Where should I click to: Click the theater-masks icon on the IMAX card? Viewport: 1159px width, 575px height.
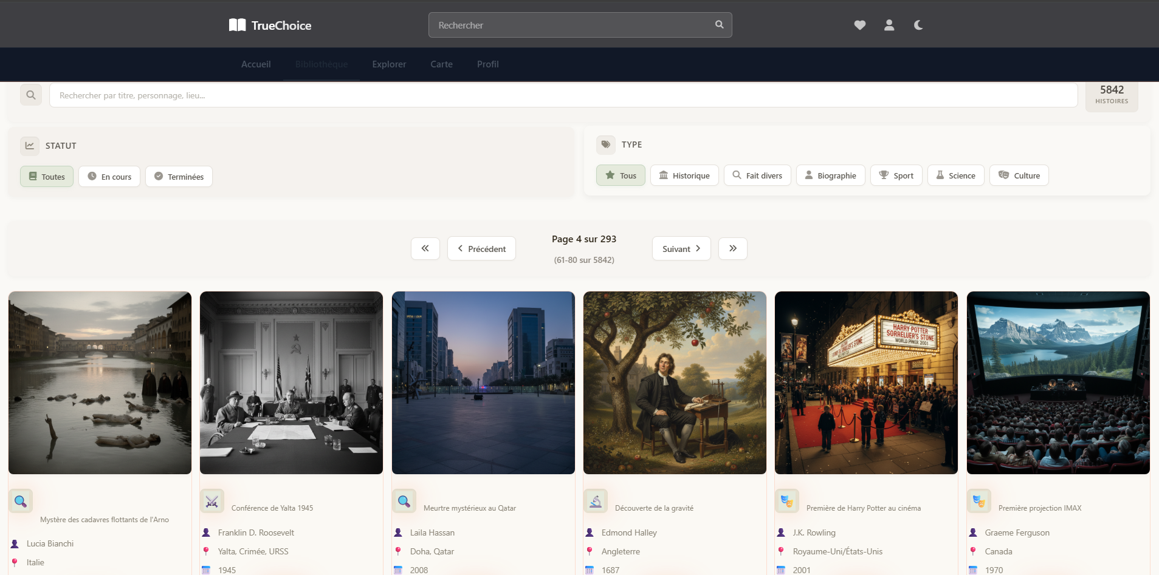click(979, 501)
